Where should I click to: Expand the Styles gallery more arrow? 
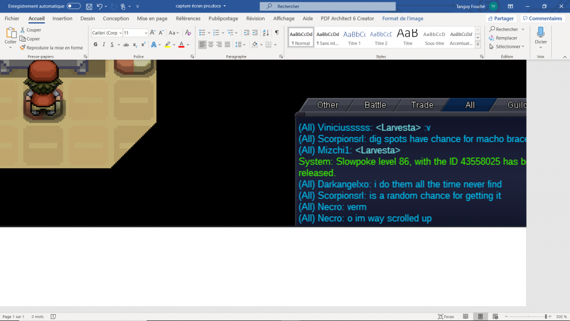[x=478, y=45]
